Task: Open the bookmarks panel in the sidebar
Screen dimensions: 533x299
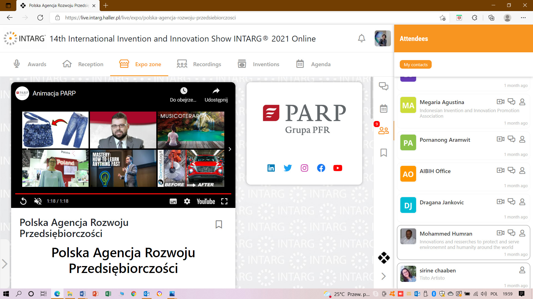Action: (384, 153)
